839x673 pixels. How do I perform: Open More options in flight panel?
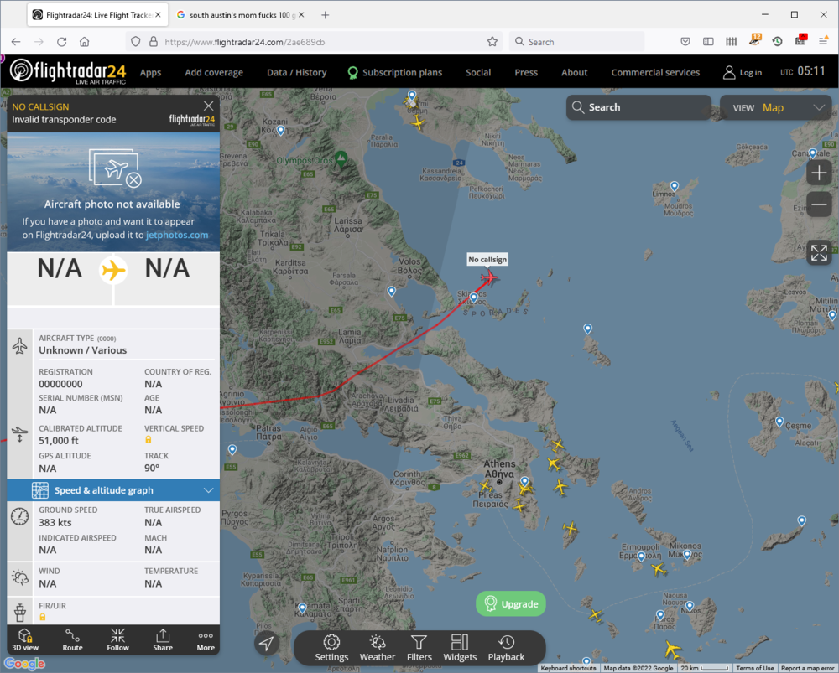[206, 639]
